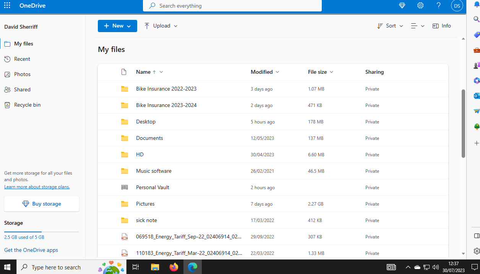Open the DS account profile avatar

[457, 5]
